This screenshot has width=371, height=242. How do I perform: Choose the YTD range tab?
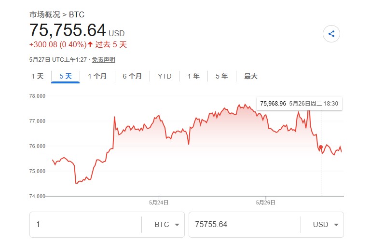(165, 76)
